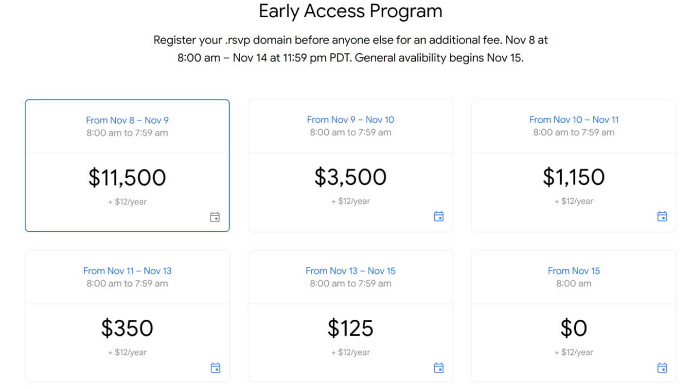Open the From Nov 11 – Nov 13 link
Image resolution: width=692 pixels, height=389 pixels.
coord(127,271)
